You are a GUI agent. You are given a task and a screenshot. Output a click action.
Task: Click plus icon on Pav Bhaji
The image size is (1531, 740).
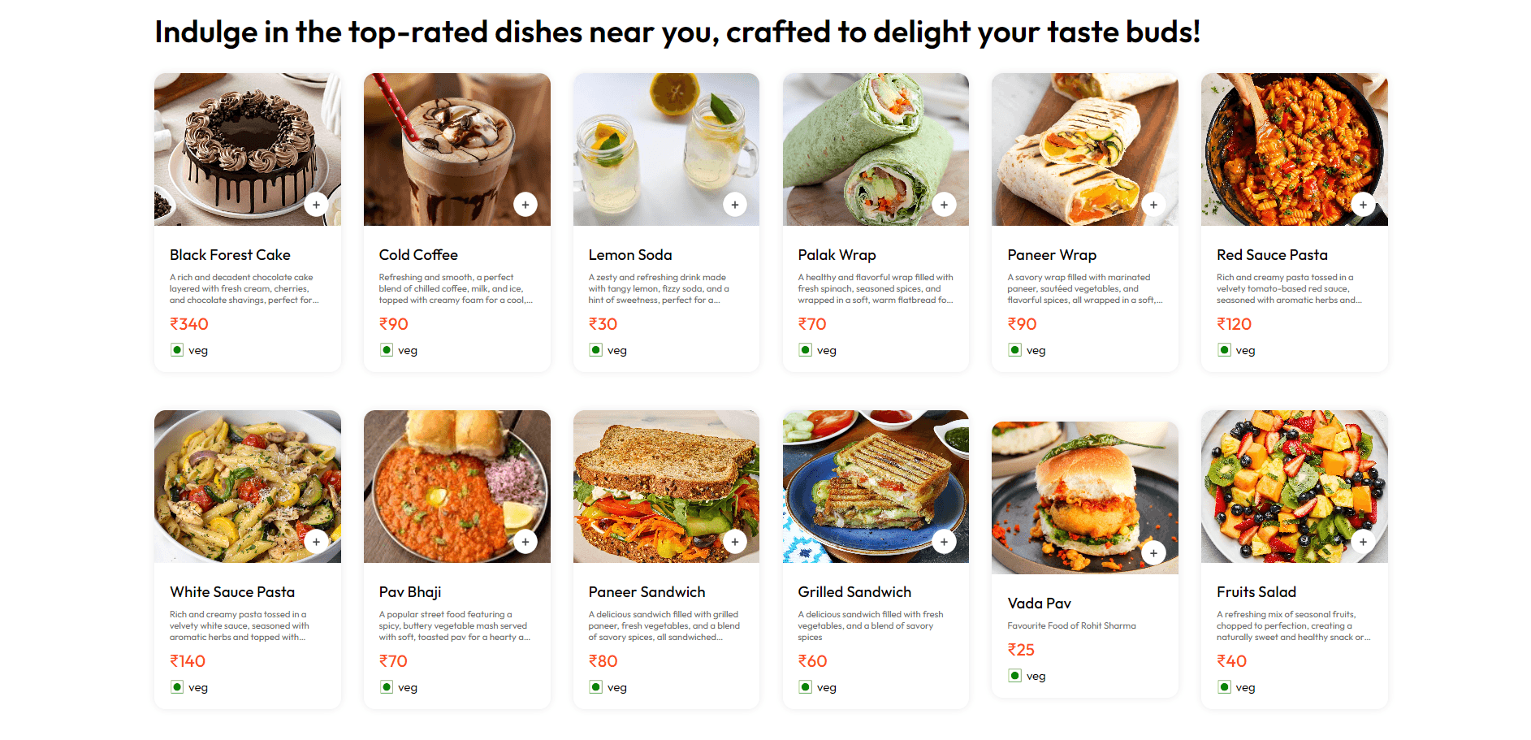525,542
